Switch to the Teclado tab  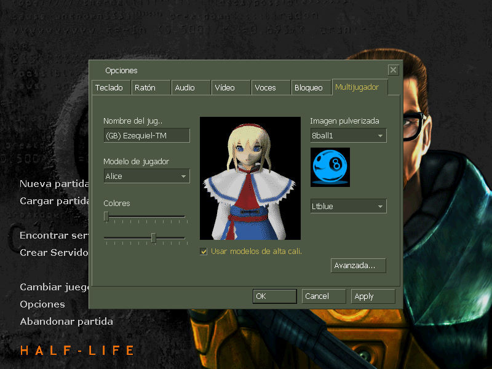click(111, 87)
